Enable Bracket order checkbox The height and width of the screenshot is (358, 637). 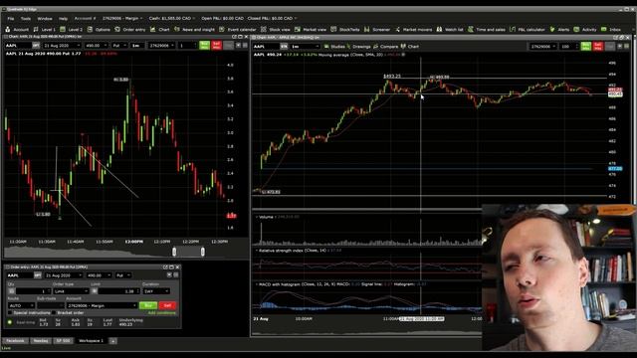(x=54, y=313)
